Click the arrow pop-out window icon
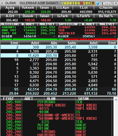118x136 pixels. [x=112, y=3]
